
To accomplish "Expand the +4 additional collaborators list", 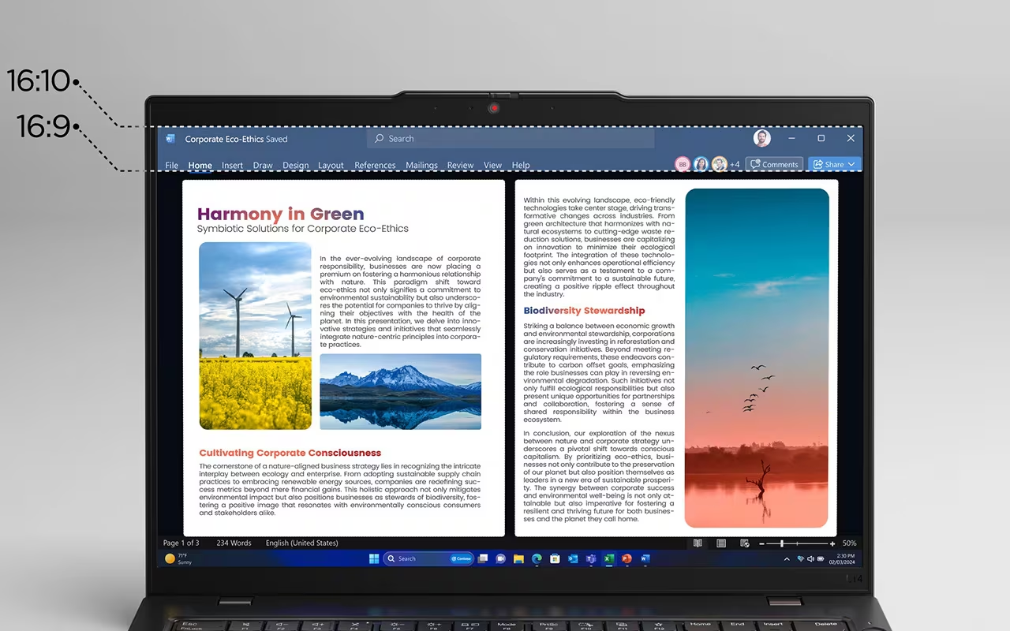I will (x=735, y=165).
